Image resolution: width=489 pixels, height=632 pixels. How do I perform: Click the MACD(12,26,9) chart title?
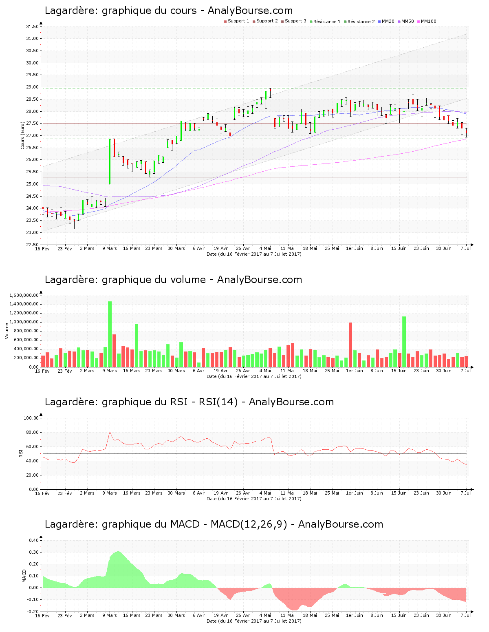coord(214,524)
